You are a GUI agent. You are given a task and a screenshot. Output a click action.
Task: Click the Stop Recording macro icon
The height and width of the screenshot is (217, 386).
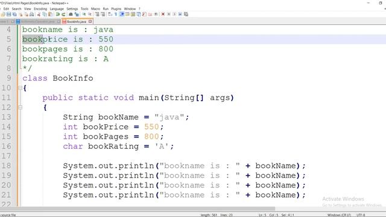(x=169, y=14)
